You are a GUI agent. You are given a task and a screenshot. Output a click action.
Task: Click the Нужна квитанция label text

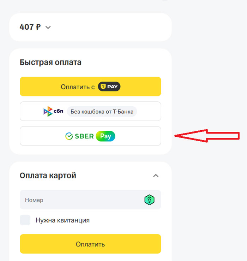(62, 220)
